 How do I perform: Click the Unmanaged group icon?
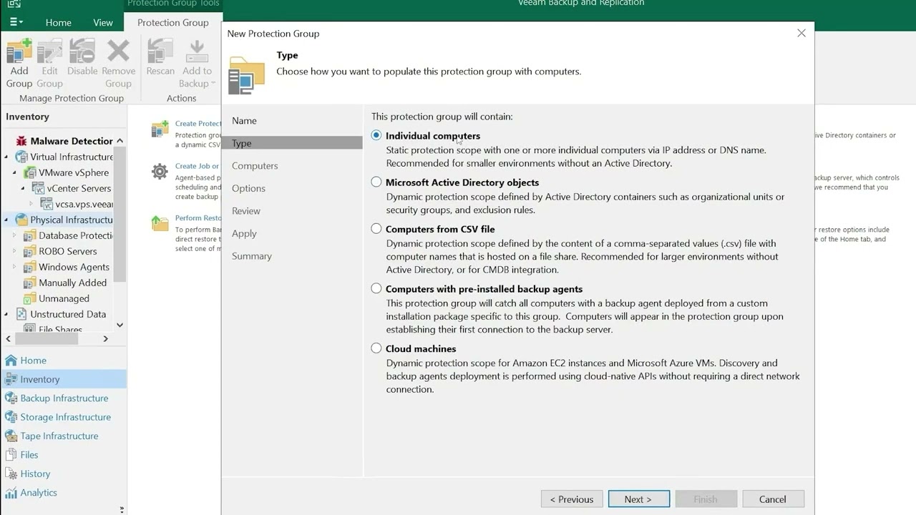coord(30,298)
